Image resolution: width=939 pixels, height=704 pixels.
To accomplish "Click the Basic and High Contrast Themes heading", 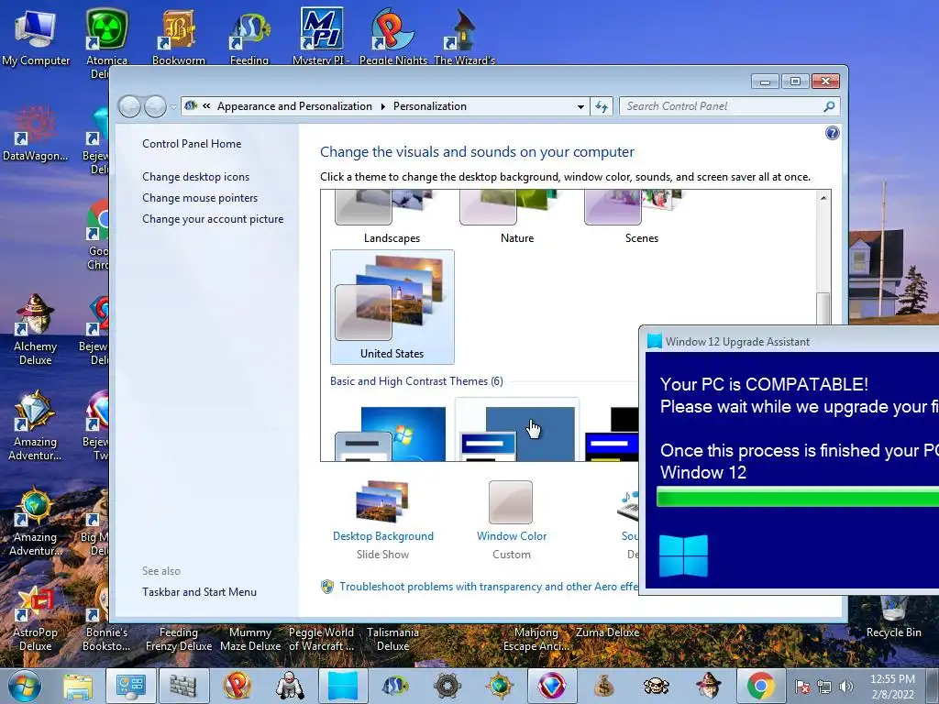I will click(416, 381).
